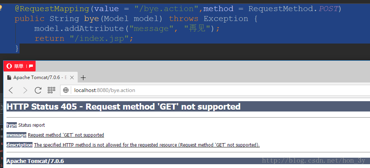Click the 'Request method GET not supported' message text
The height and width of the screenshot is (168, 370).
click(66, 135)
